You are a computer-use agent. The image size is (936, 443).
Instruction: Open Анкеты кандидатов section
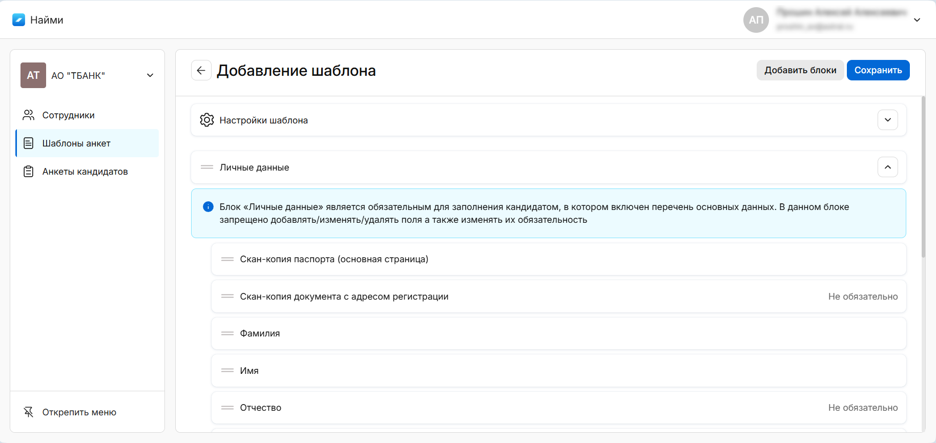(x=85, y=172)
